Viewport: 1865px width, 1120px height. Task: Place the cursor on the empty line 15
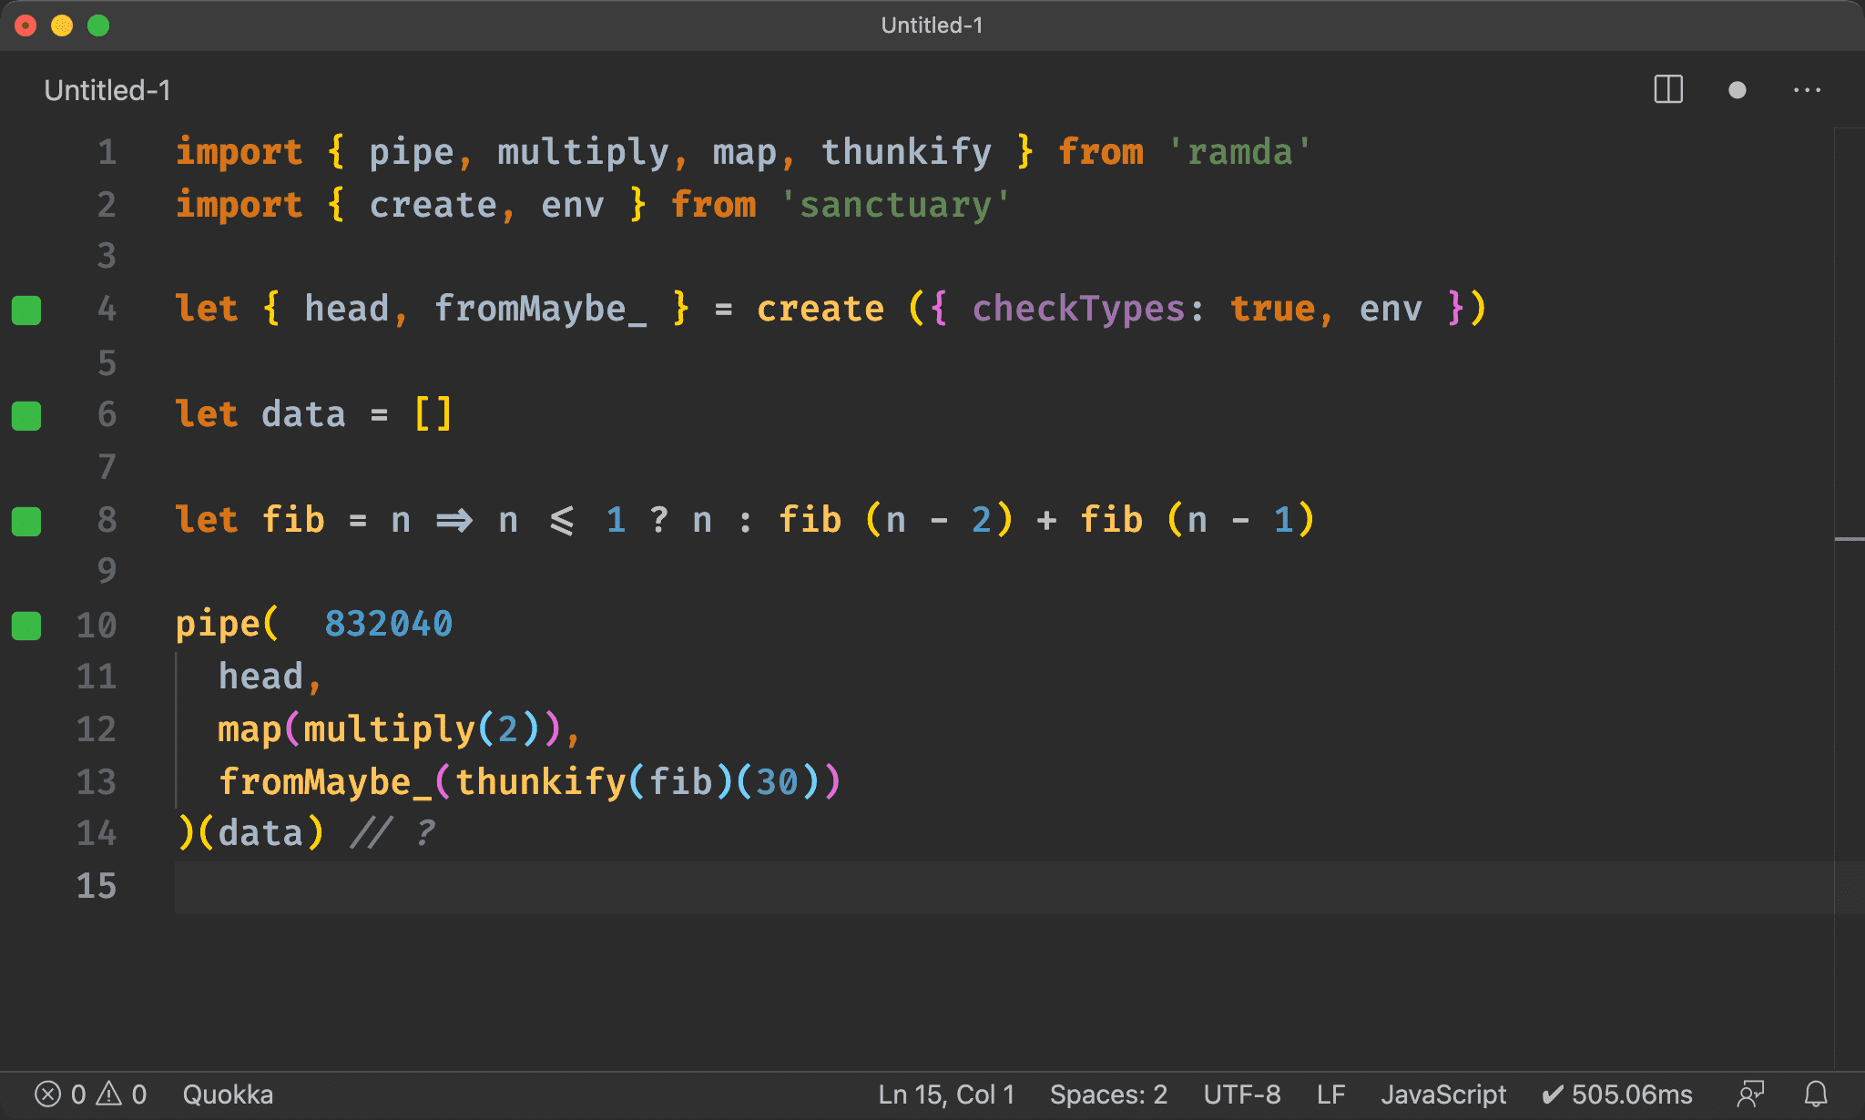coord(1002,887)
